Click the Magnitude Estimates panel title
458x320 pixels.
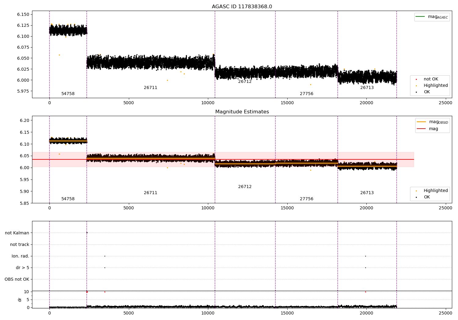pos(242,112)
